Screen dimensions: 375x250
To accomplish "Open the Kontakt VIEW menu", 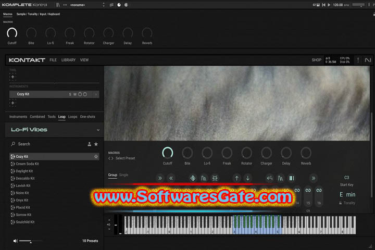I will click(x=84, y=60).
